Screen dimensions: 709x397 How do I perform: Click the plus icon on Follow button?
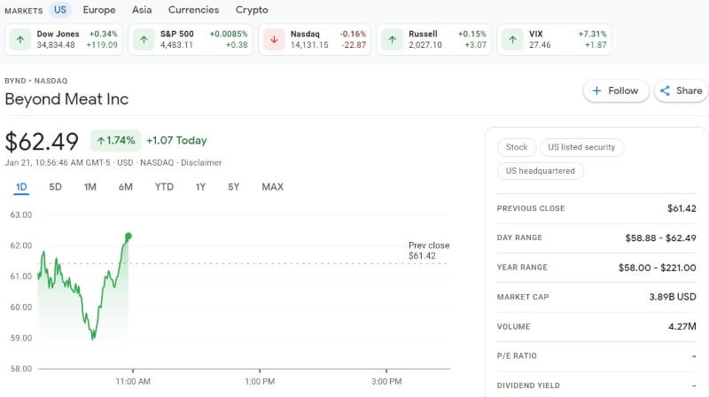pos(596,91)
